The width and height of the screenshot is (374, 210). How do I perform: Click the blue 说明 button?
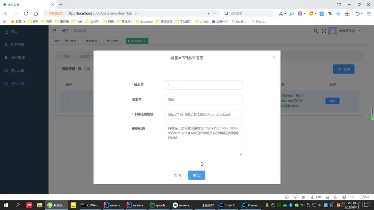click(344, 69)
